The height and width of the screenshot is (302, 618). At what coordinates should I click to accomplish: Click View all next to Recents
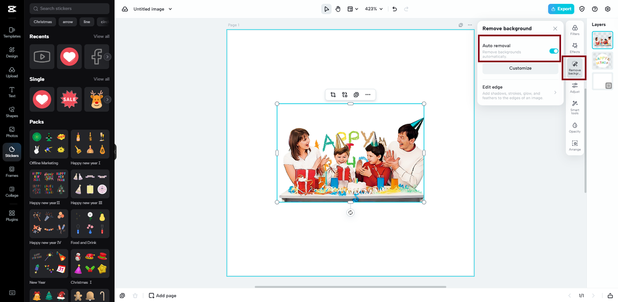101,37
